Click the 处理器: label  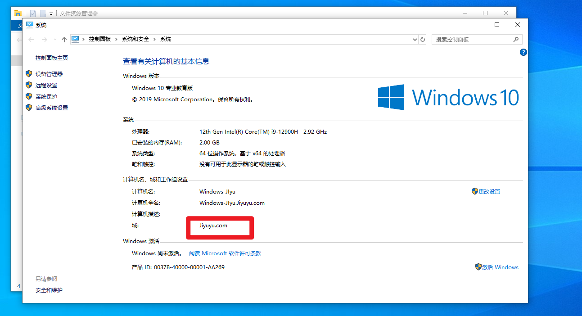[140, 132]
